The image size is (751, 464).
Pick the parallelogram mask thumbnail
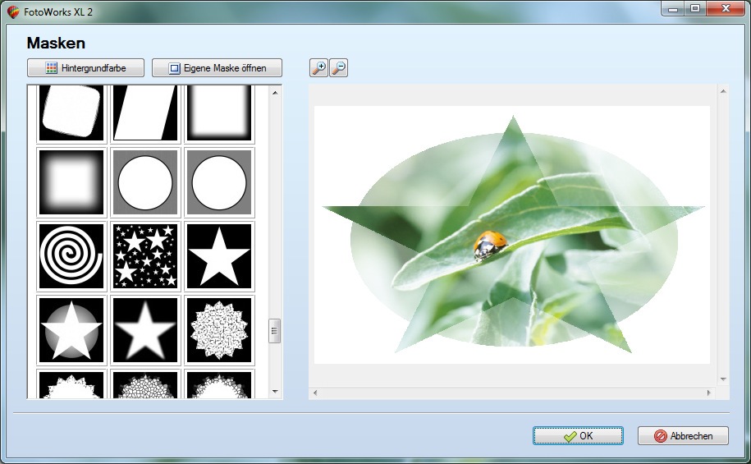click(145, 113)
